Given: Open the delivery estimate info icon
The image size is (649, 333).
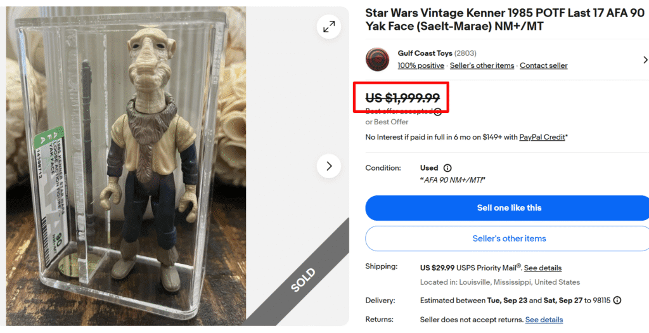Looking at the screenshot, I should point(617,300).
